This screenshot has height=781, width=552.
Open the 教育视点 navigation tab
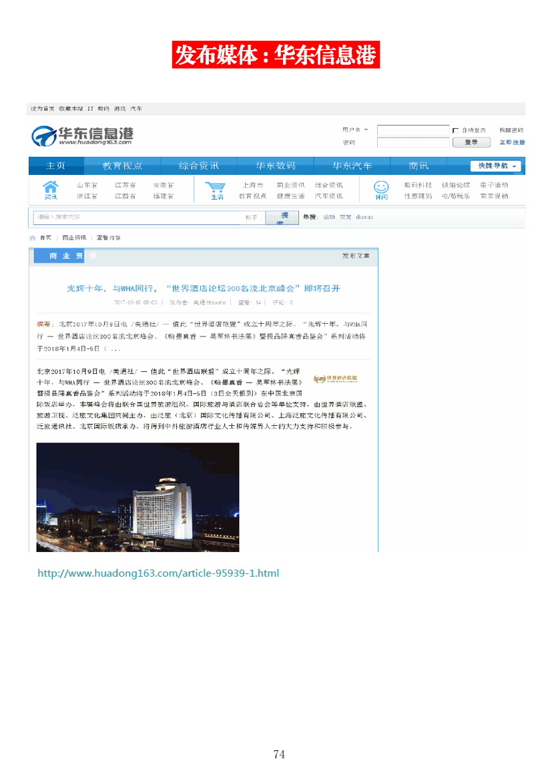tap(123, 166)
